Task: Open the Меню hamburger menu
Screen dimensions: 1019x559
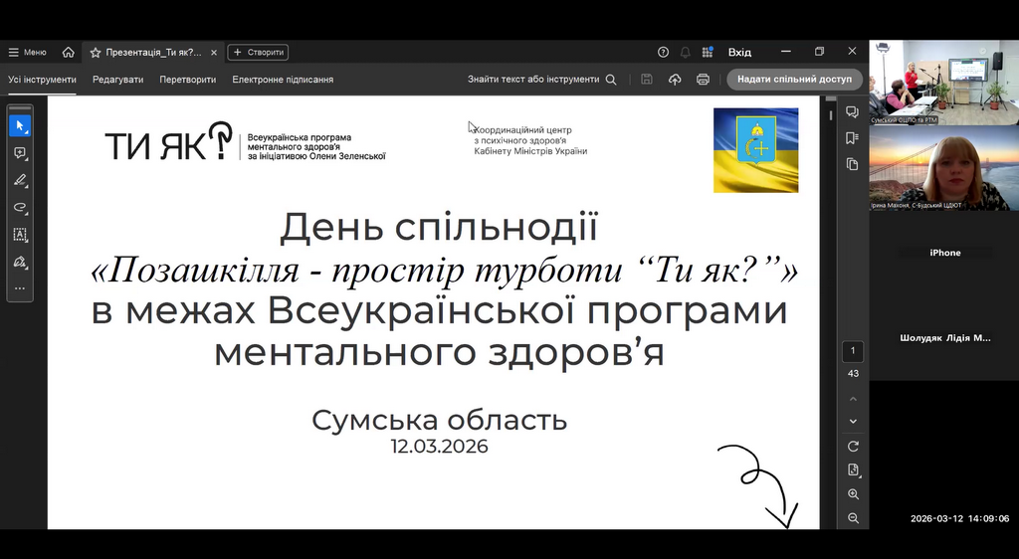Action: point(28,52)
